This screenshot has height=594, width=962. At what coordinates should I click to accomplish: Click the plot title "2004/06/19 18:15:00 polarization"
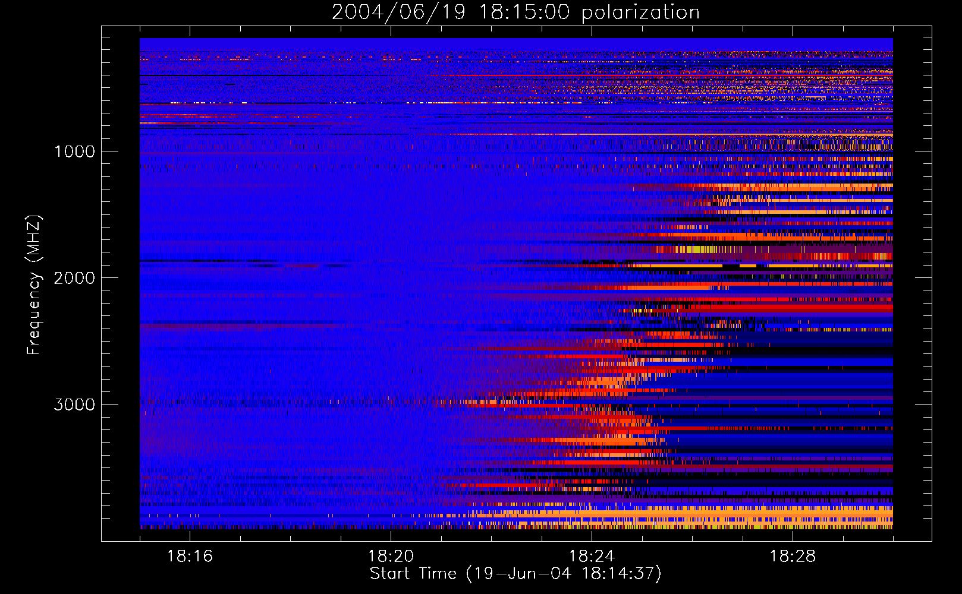(515, 12)
